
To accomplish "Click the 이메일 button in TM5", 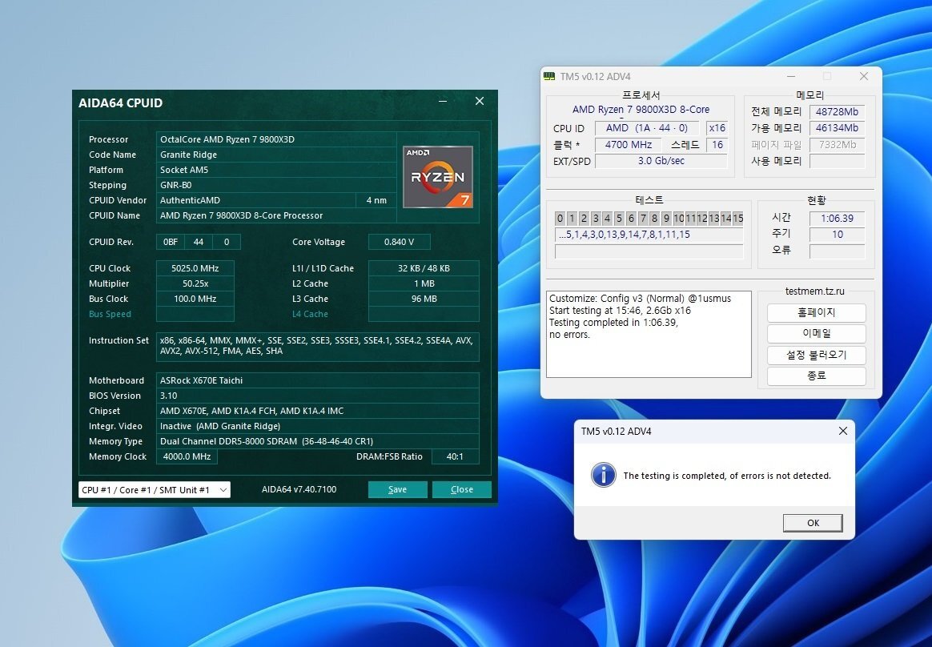I will (x=816, y=334).
